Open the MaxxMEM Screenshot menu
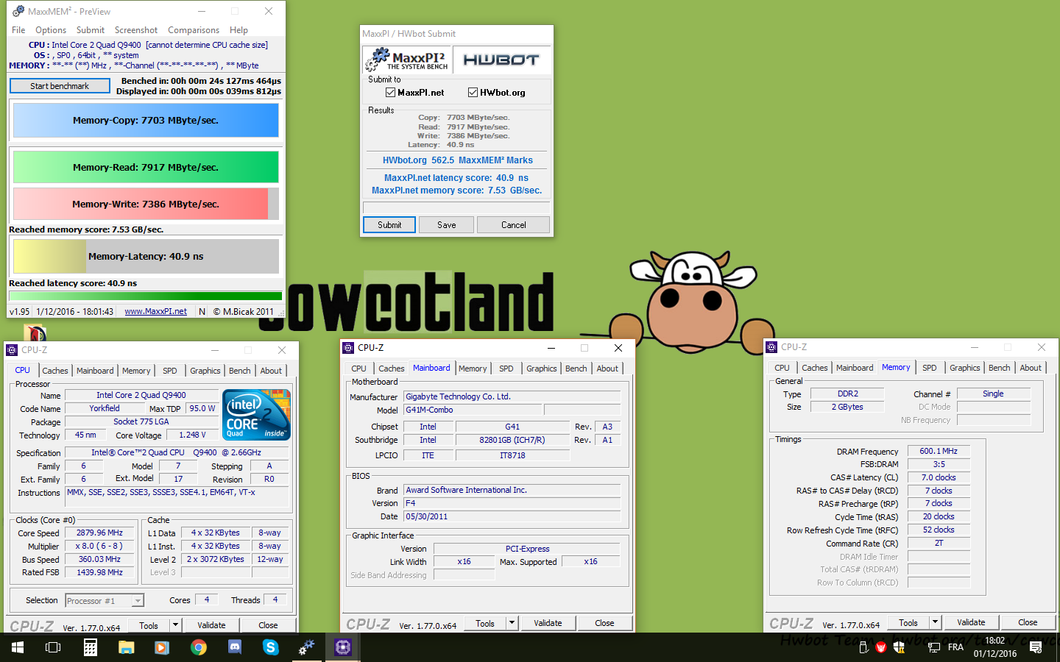 (136, 30)
